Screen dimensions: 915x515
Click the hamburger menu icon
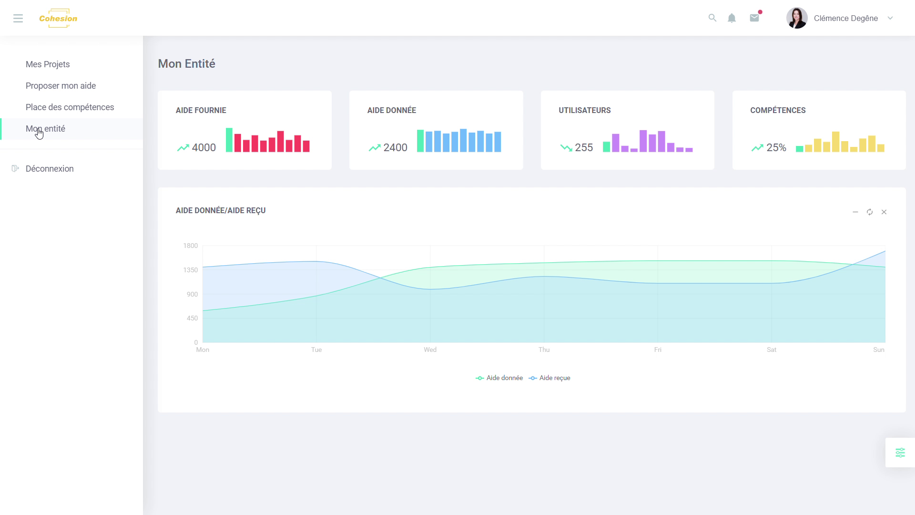pos(18,18)
